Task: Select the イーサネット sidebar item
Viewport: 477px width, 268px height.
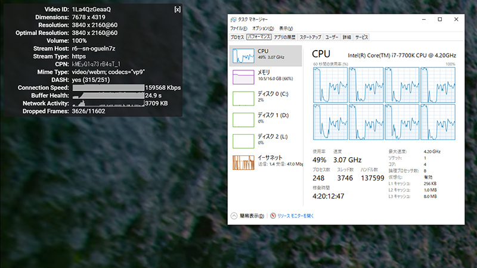Action: [265, 162]
